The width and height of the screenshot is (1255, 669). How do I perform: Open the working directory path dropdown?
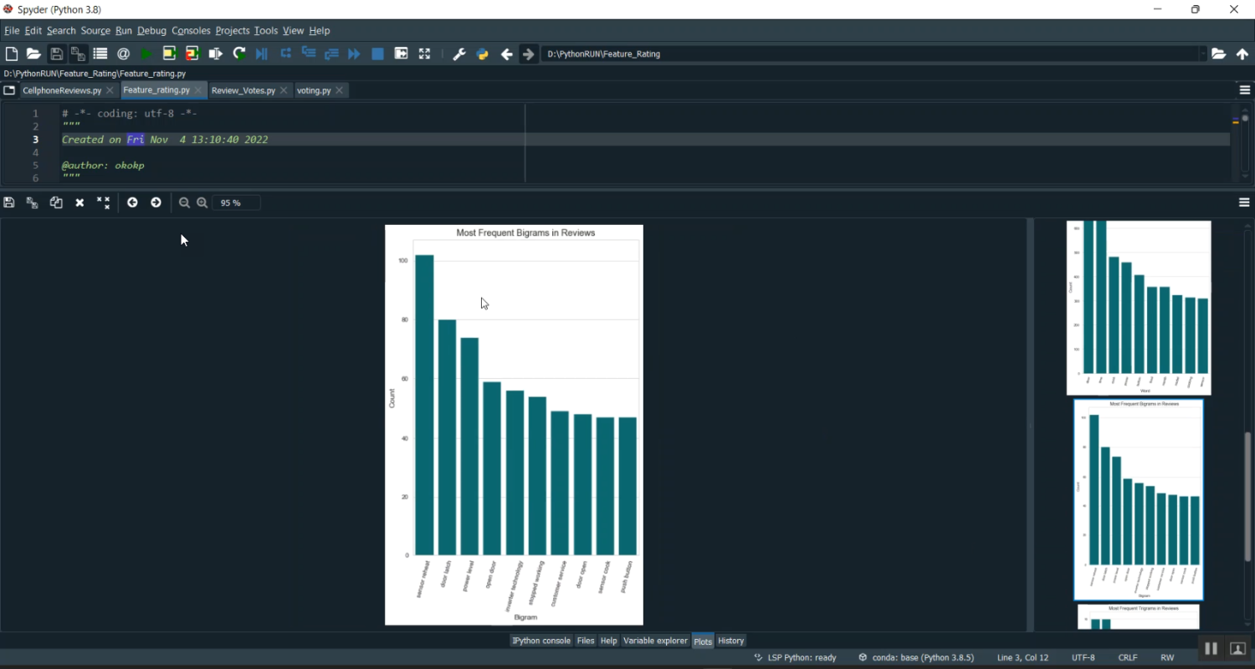click(x=1203, y=54)
